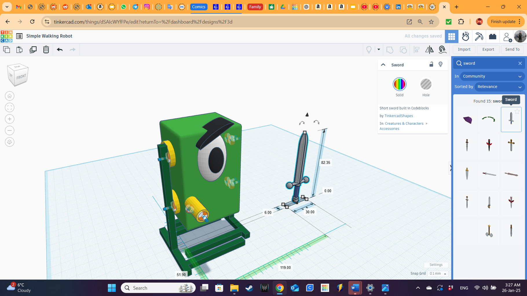
Task: Open Word from the Windows taskbar
Action: click(x=355, y=288)
